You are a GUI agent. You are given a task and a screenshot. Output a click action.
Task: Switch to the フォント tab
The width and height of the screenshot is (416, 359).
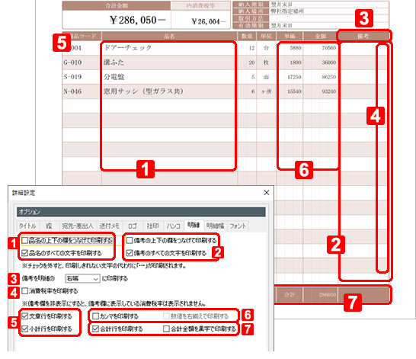(x=238, y=226)
